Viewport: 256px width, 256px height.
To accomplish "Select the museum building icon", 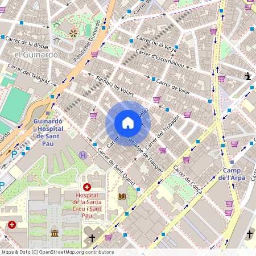I will point(55,233).
